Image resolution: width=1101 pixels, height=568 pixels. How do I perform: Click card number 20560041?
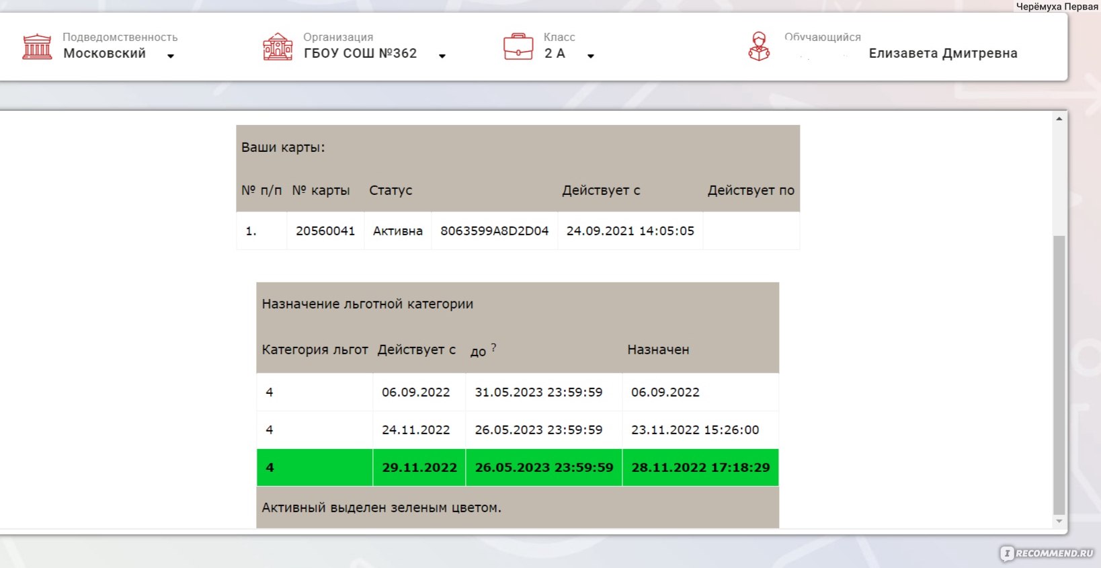coord(325,231)
